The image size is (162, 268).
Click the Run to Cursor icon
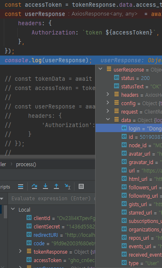pos(67,186)
